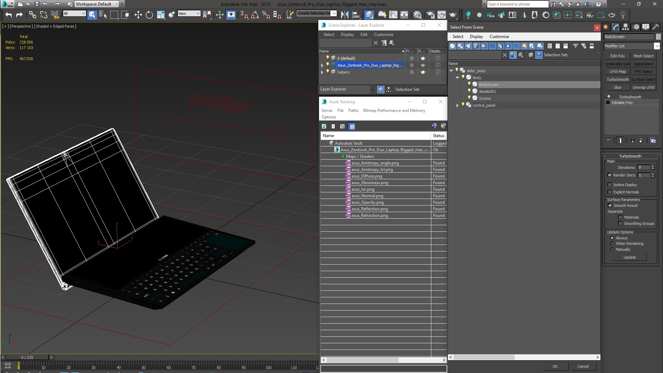This screenshot has height=373, width=663.
Task: Expand the helpers layer
Action: pos(322,72)
